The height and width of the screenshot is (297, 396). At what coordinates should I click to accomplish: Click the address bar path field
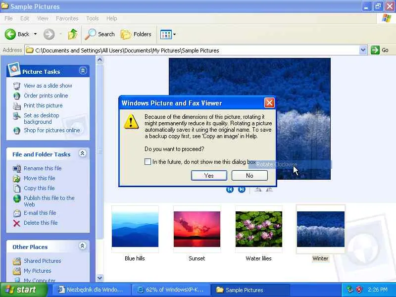coord(192,50)
